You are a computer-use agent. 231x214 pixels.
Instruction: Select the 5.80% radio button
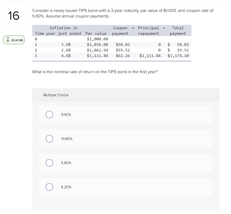[49, 163]
